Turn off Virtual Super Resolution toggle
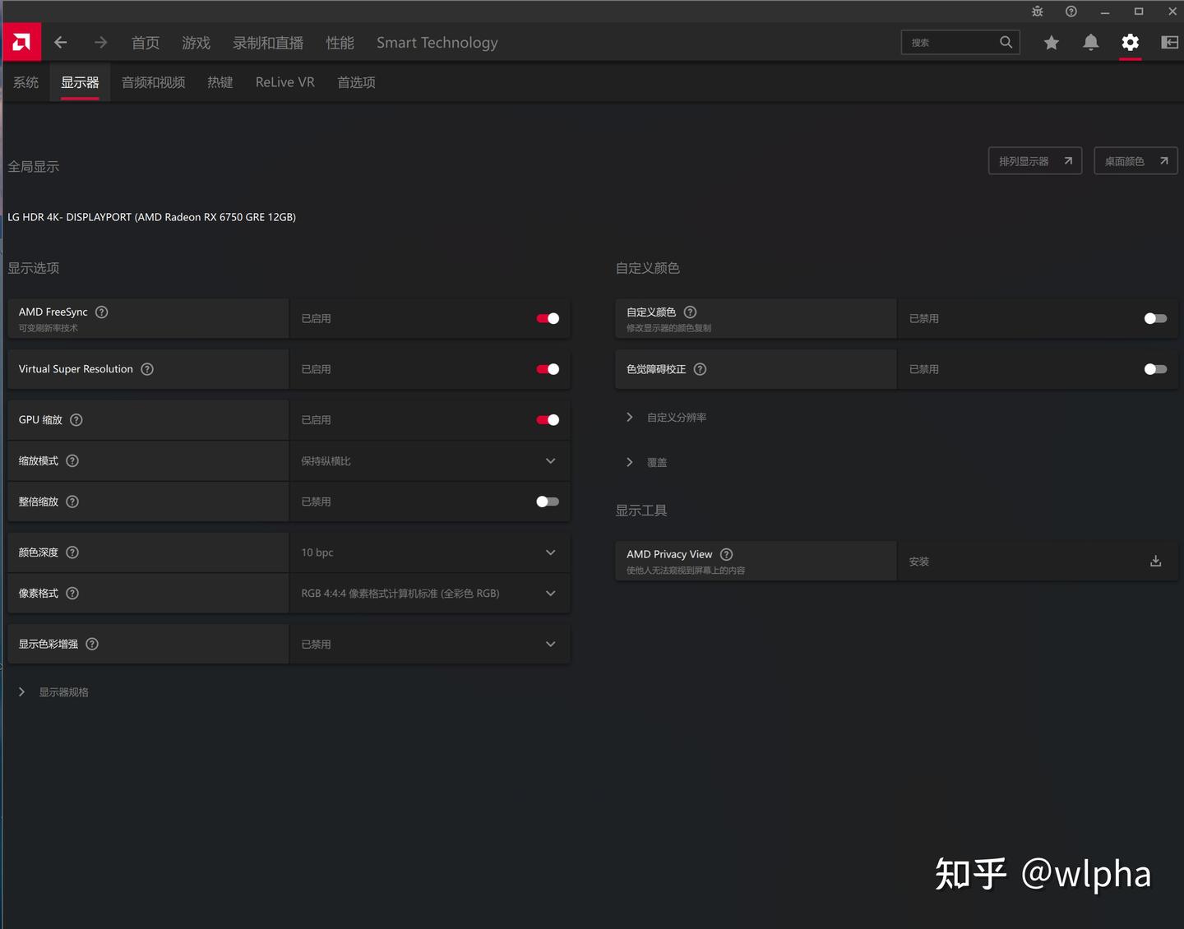Image resolution: width=1184 pixels, height=929 pixels. [x=548, y=369]
